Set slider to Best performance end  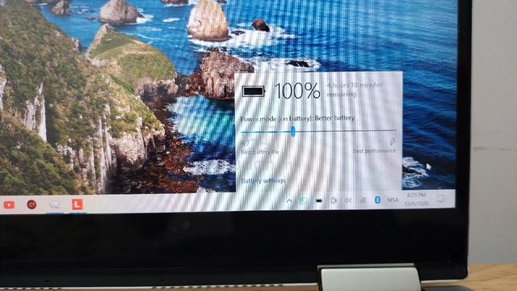pos(395,131)
